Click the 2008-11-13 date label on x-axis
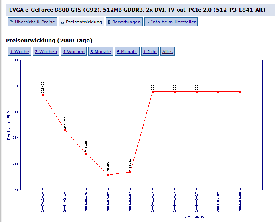This screenshot has width=275, height=222. pyautogui.click(x=153, y=202)
